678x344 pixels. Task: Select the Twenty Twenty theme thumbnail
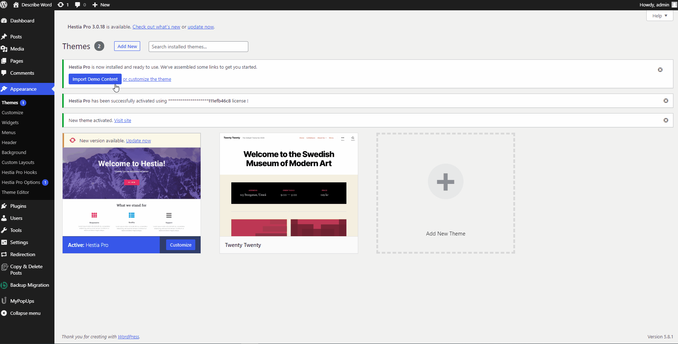tap(288, 185)
